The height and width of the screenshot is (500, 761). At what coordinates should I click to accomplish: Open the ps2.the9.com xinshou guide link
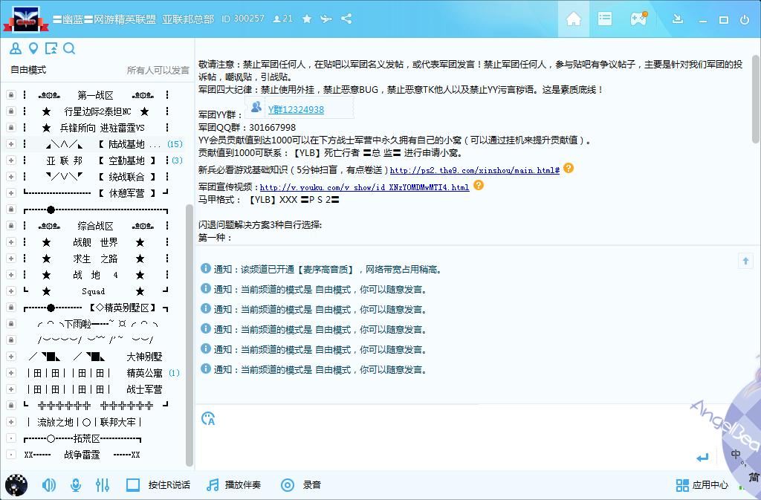click(475, 171)
